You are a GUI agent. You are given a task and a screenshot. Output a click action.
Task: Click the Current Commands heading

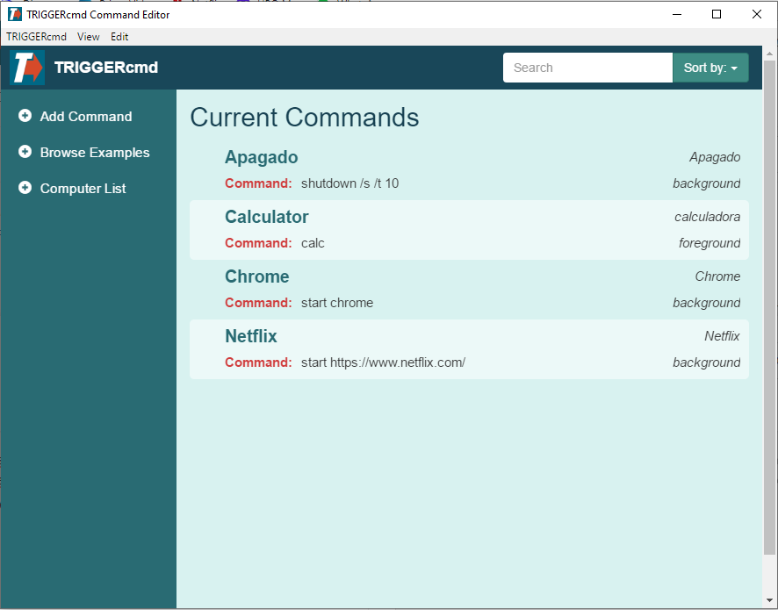tap(305, 117)
